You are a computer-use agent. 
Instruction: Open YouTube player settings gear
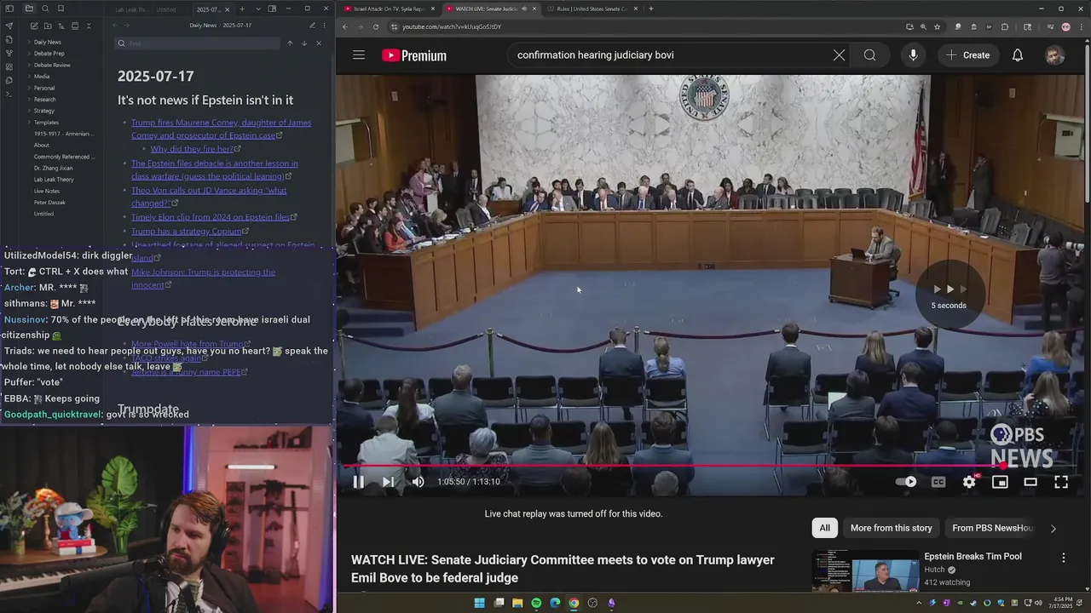(x=969, y=482)
